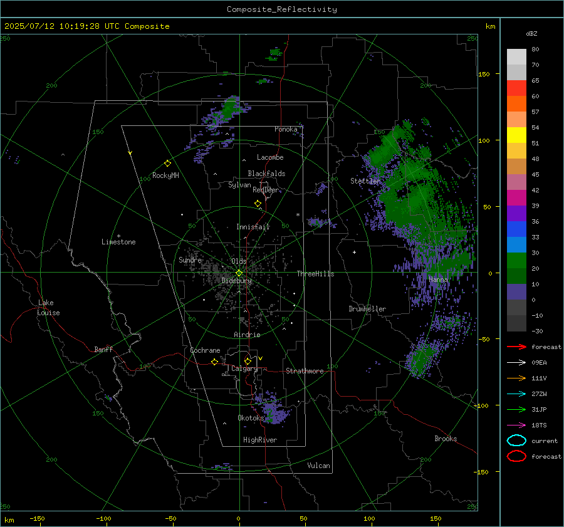564x527 pixels.
Task: Click the Stettler label
Action: [365, 181]
